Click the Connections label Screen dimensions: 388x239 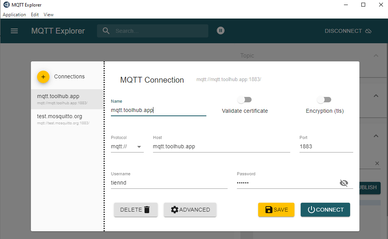click(x=69, y=76)
